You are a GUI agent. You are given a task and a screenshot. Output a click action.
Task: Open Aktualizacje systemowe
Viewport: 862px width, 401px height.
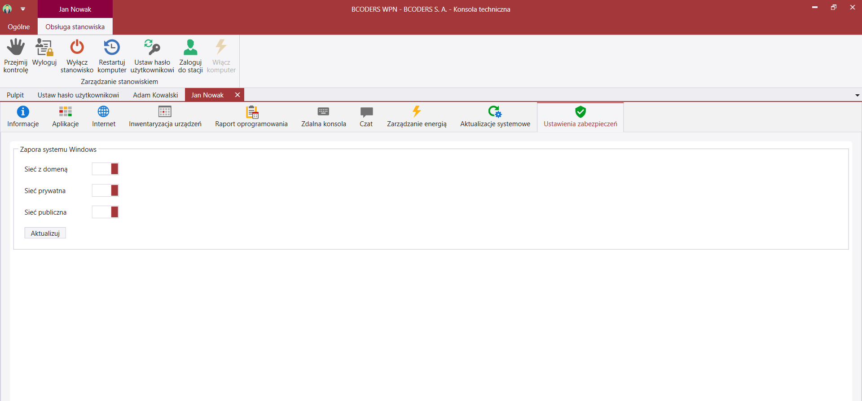tap(495, 117)
